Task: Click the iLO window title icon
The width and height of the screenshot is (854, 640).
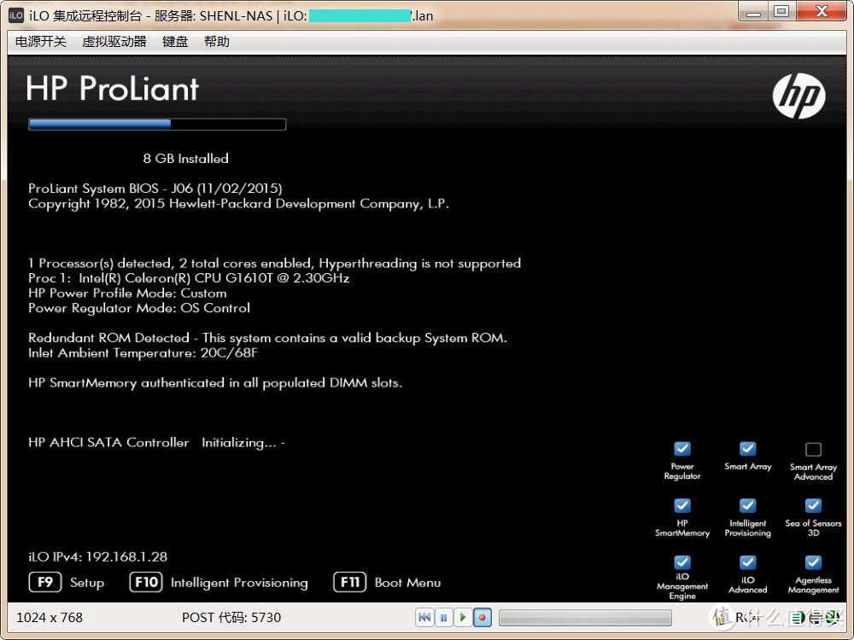Action: point(15,15)
